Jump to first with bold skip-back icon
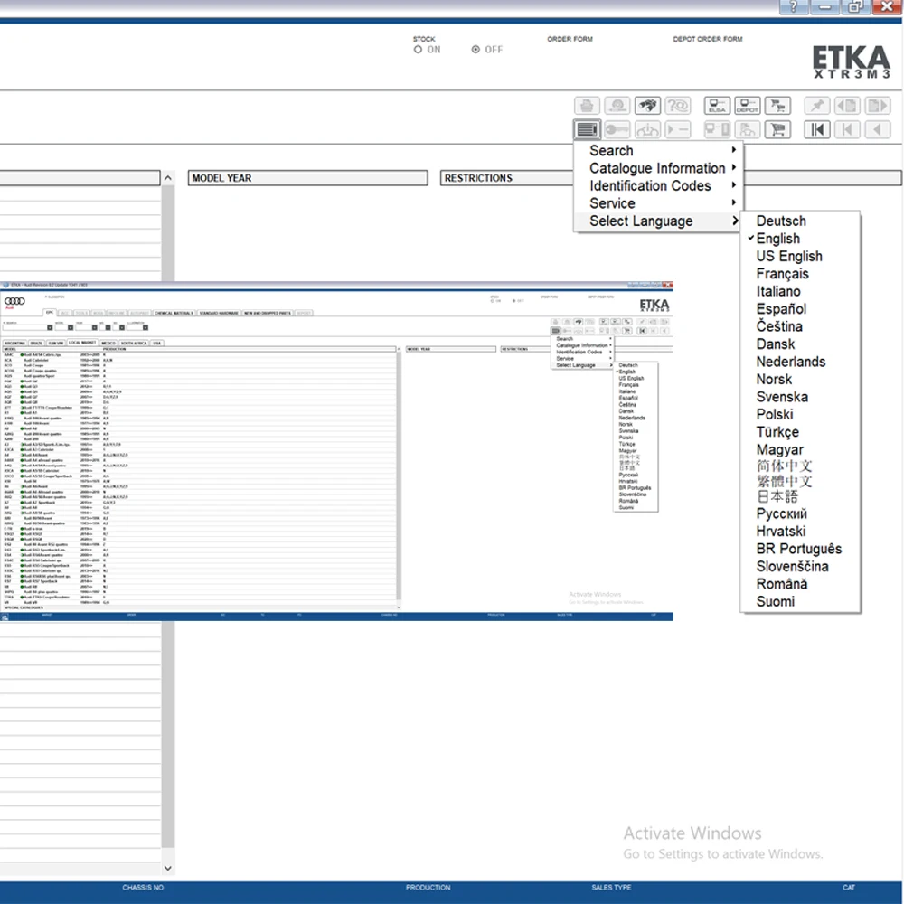Image resolution: width=904 pixels, height=904 pixels. 817,129
